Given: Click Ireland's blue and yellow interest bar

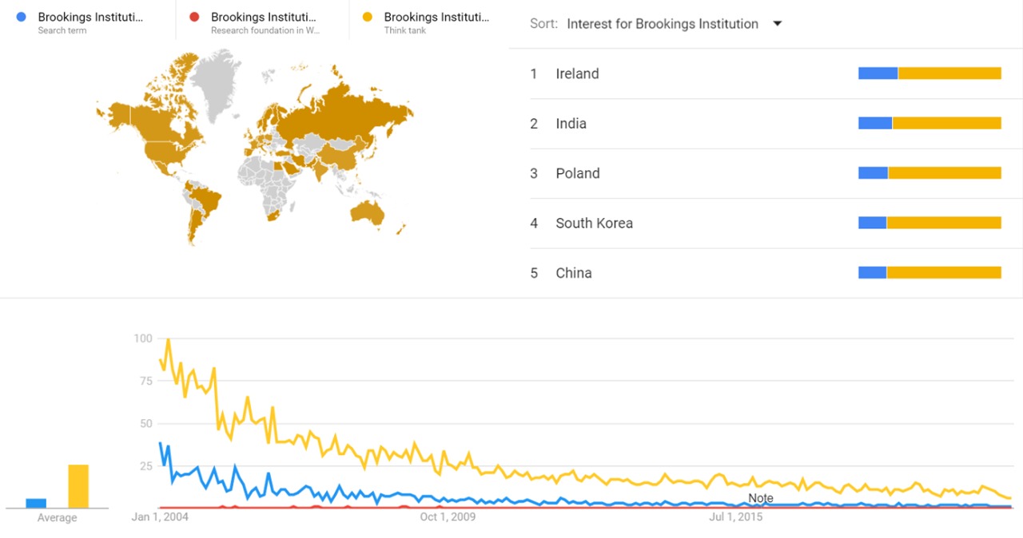Looking at the screenshot, I should point(929,73).
